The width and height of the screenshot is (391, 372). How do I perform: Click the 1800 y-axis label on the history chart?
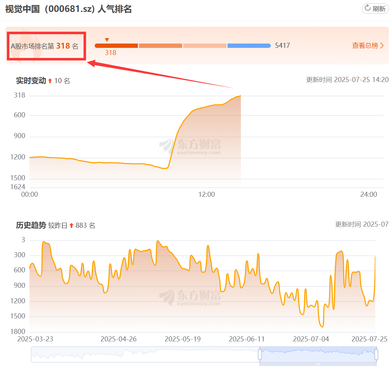click(x=18, y=331)
